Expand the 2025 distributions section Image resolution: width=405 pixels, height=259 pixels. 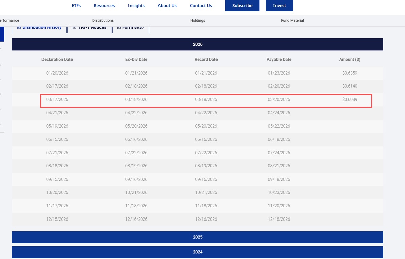pos(198,237)
